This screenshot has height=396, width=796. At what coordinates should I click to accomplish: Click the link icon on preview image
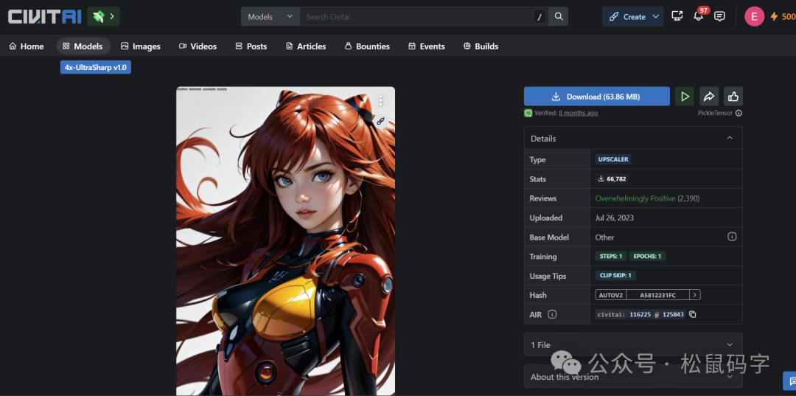[380, 122]
